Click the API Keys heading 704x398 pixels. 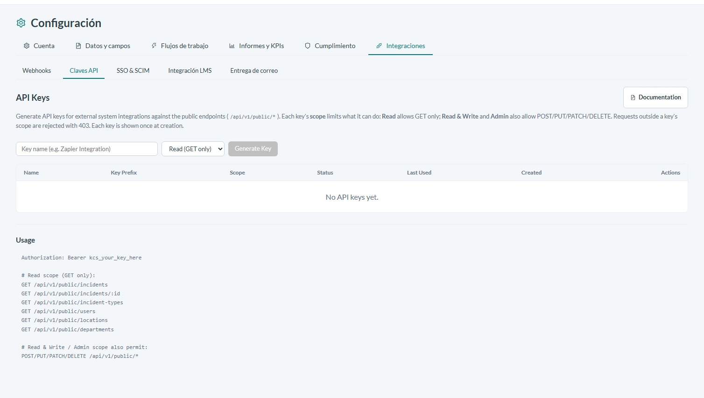click(33, 98)
